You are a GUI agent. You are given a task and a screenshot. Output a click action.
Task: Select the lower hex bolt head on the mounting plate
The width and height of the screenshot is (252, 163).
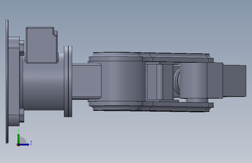click(x=22, y=115)
